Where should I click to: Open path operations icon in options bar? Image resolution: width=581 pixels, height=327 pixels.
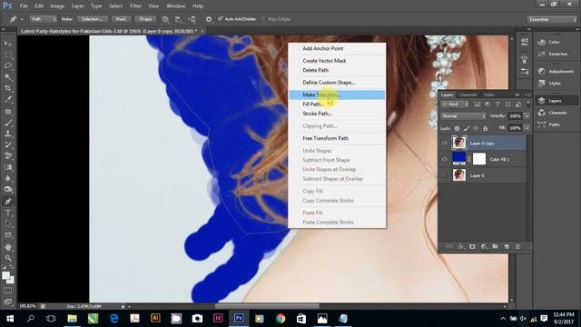pos(165,19)
